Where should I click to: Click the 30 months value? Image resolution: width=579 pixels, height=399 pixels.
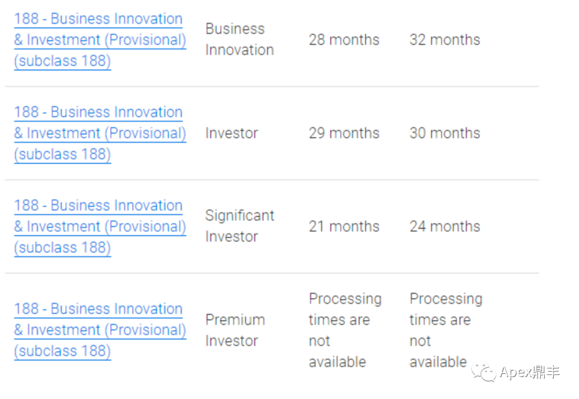pos(445,133)
